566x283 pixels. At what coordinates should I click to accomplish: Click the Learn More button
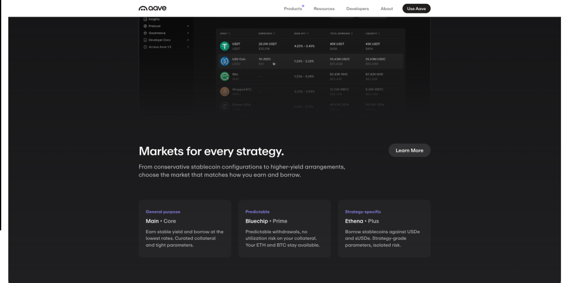410,150
